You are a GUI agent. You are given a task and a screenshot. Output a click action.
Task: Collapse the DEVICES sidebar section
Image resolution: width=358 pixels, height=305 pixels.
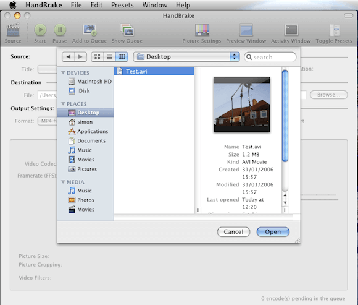tap(63, 73)
